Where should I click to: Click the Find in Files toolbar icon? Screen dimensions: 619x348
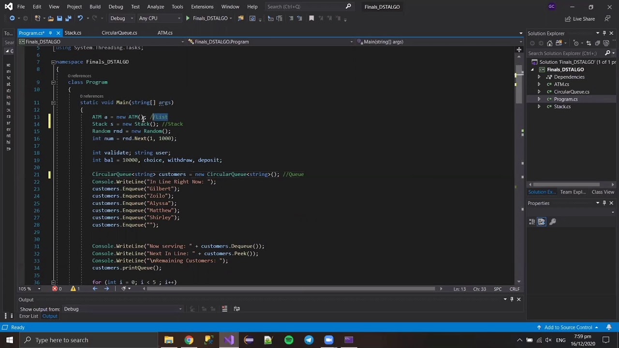tap(242, 18)
